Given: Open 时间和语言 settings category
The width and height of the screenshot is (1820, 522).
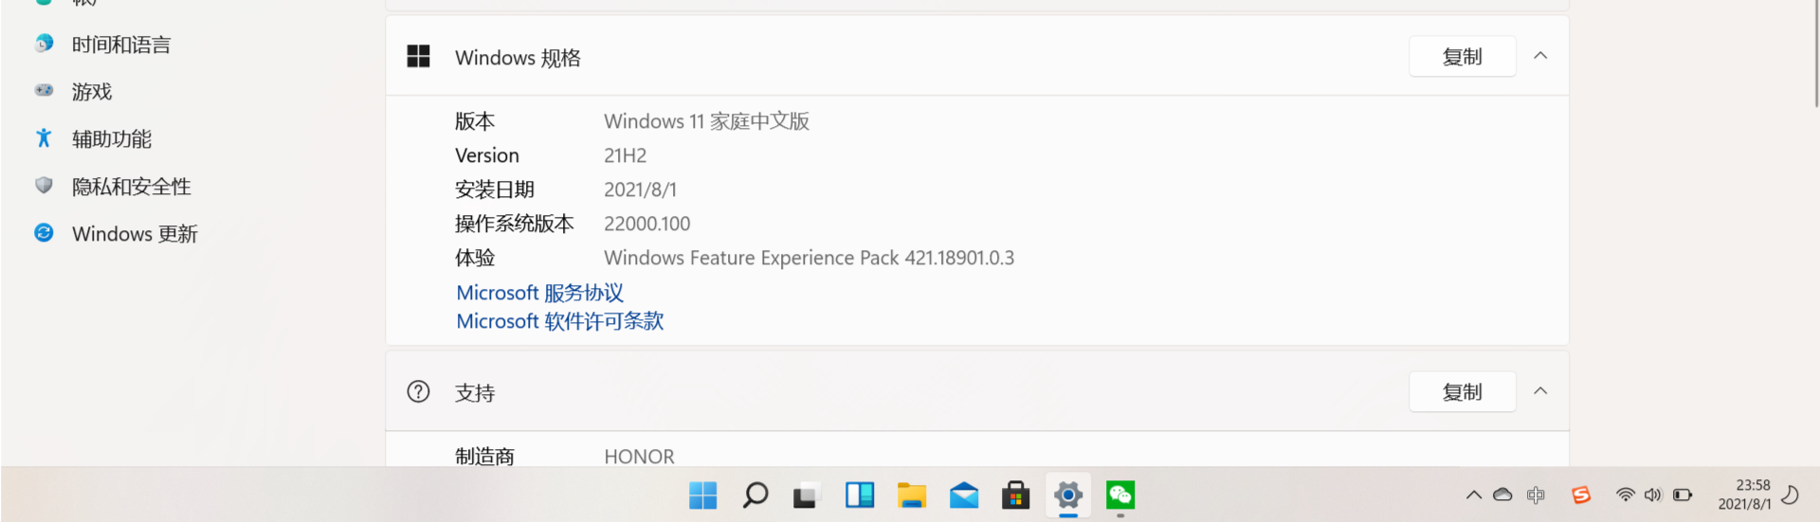Looking at the screenshot, I should click(121, 45).
